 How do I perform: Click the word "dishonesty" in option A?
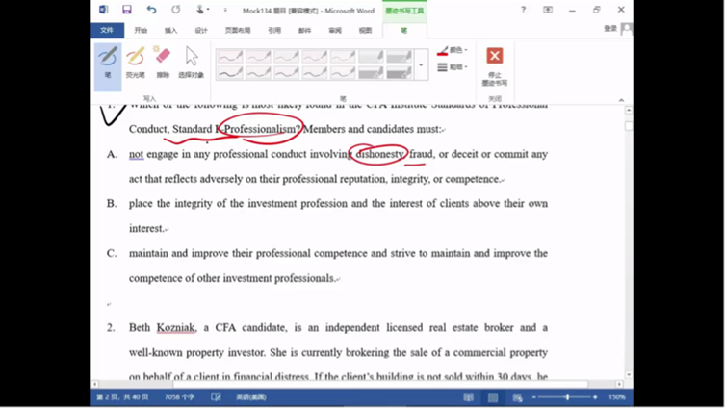pyautogui.click(x=379, y=154)
